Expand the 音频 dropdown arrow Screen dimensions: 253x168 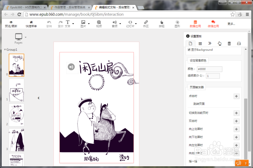(x=120, y=24)
